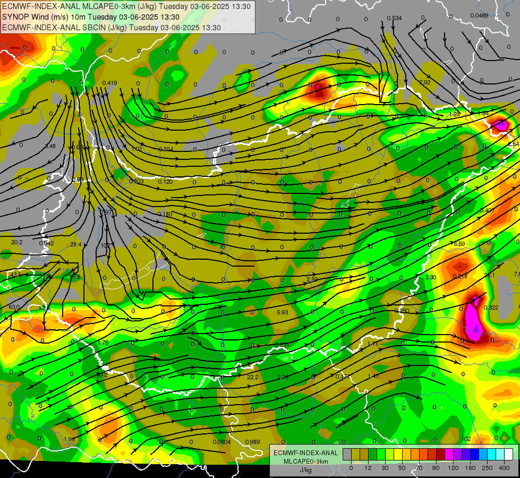Select the legend scale label 250
The image size is (520, 478).
point(487,468)
